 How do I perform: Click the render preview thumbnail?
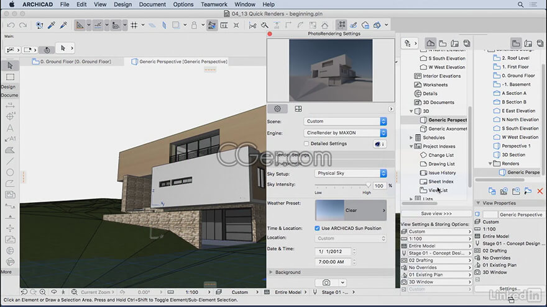(x=331, y=70)
